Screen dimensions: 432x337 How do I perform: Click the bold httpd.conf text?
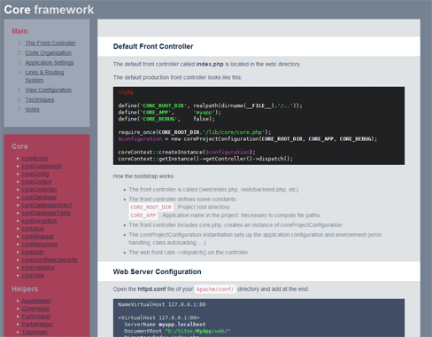(151, 289)
